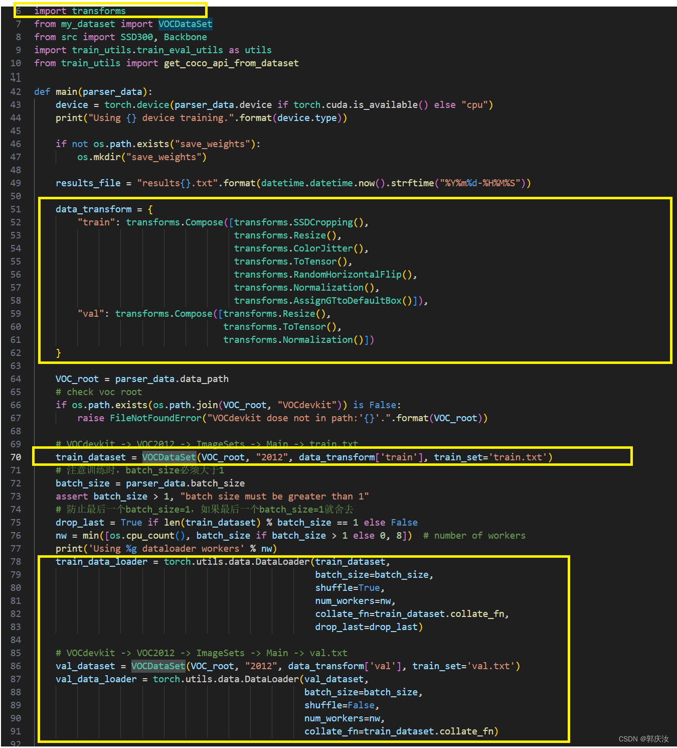Click 'drop_last' on line 75
677x748 pixels.
[80, 523]
